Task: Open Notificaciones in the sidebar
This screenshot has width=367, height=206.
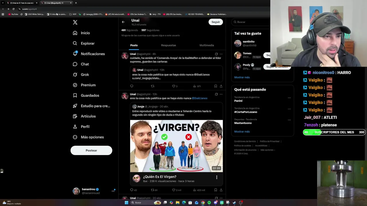Action: [89, 54]
